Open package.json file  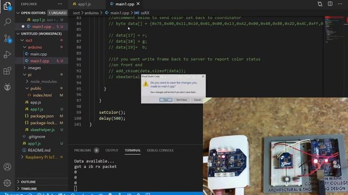point(42,116)
